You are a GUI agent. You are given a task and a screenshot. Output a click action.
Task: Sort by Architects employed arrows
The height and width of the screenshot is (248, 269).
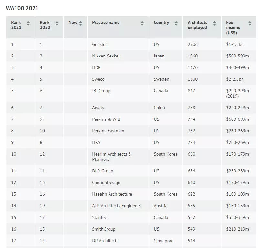[x=214, y=23]
